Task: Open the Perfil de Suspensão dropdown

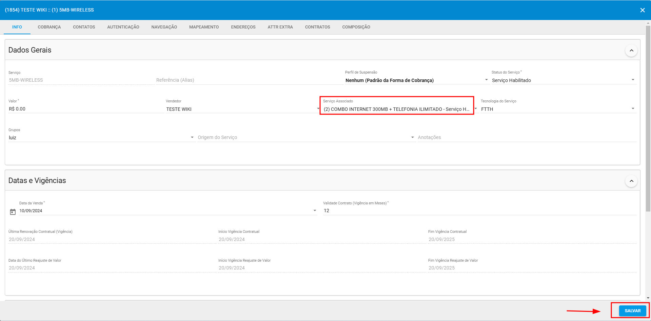Action: (417, 80)
